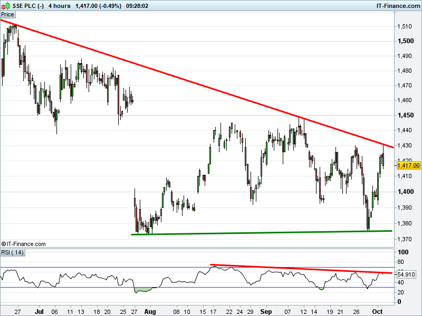Screen dimensions: 422x316
Task: Click the Aug label on the time axis
Action: 150,311
